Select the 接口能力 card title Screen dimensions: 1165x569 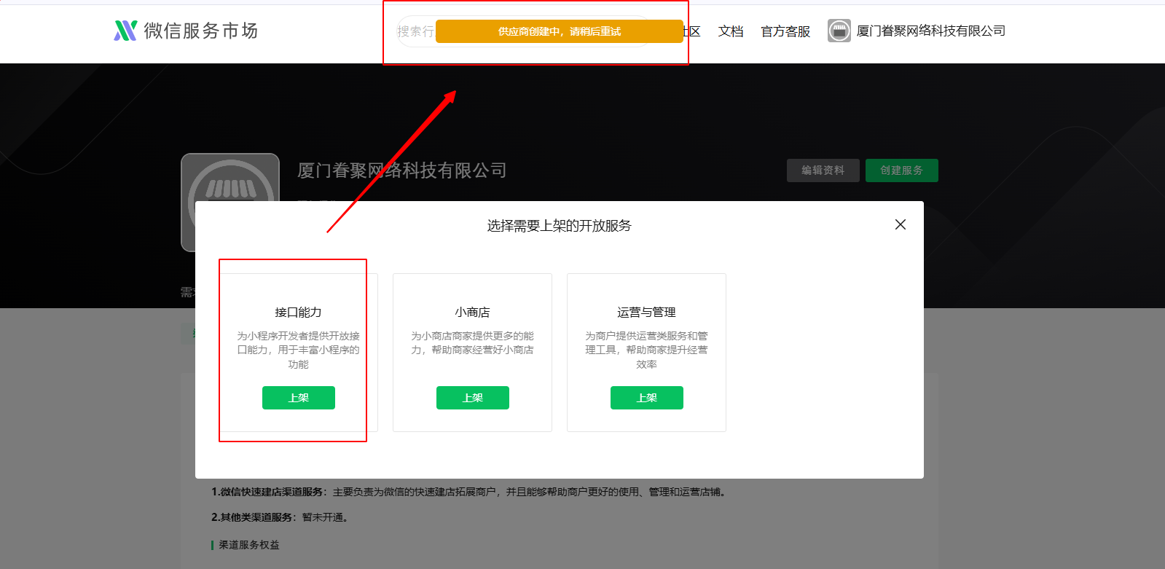point(298,312)
